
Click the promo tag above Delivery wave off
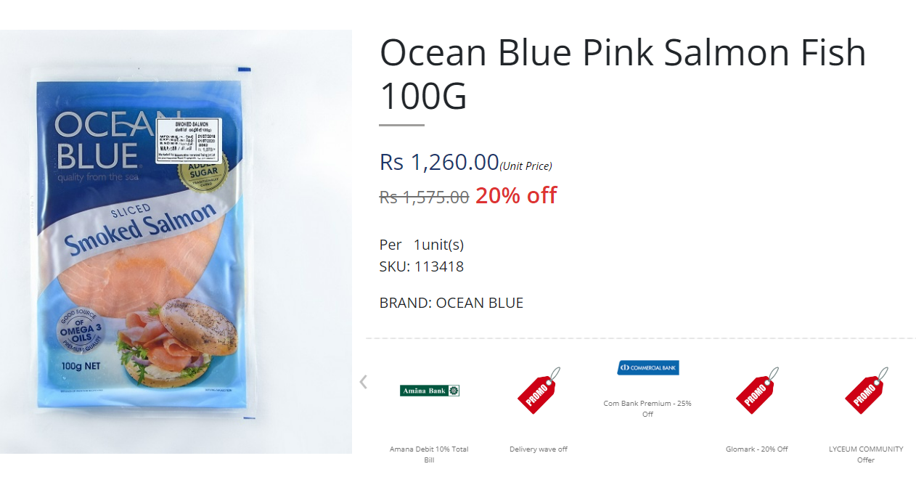coord(539,391)
